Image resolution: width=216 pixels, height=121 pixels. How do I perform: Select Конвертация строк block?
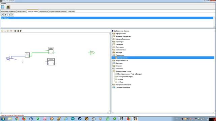tap(125, 77)
